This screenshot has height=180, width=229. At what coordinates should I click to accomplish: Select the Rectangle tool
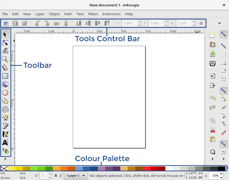click(6, 76)
